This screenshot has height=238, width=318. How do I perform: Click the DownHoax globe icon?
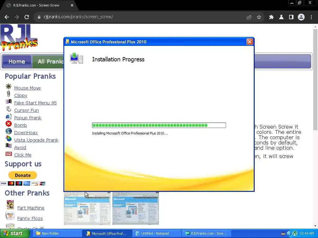point(8,131)
